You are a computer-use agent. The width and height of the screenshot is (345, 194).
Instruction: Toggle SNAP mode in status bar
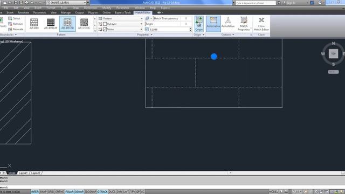43,192
